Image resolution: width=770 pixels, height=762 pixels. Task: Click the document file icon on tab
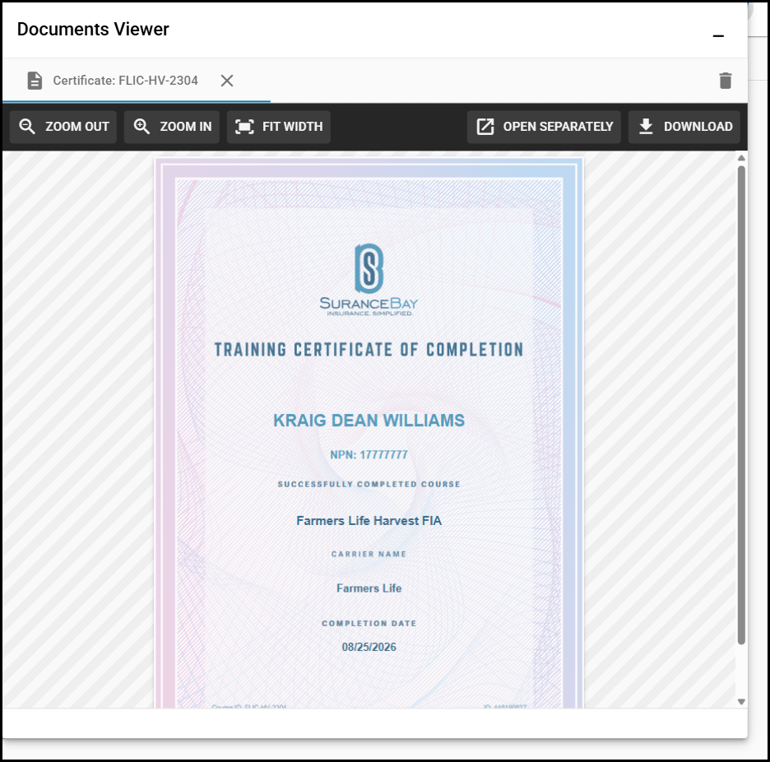[35, 81]
